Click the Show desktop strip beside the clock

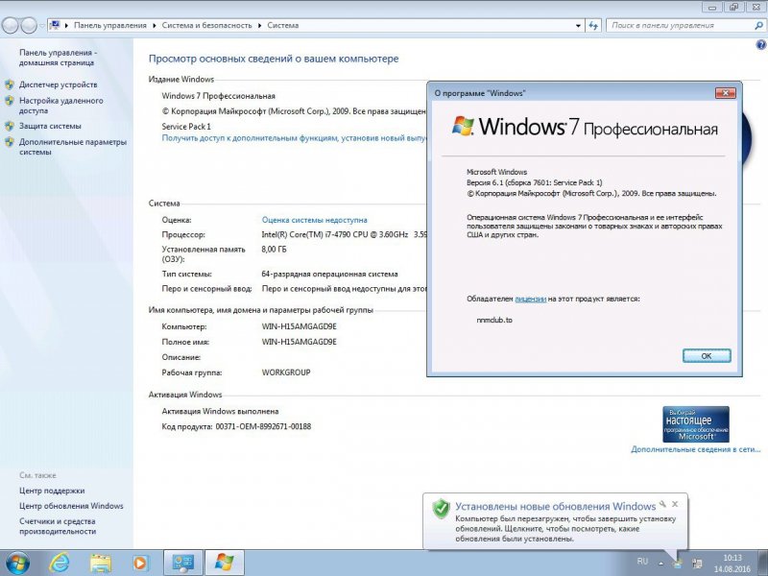tap(764, 564)
